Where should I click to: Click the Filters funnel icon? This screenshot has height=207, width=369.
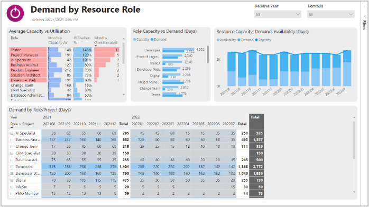tap(365, 17)
